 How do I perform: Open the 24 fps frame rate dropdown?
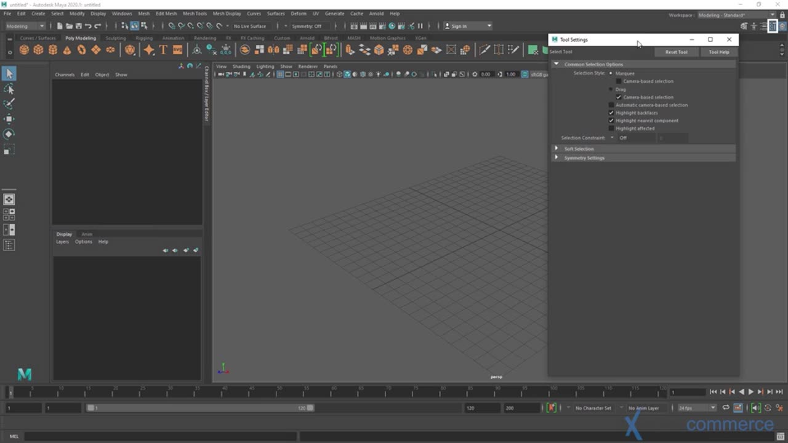[697, 408]
